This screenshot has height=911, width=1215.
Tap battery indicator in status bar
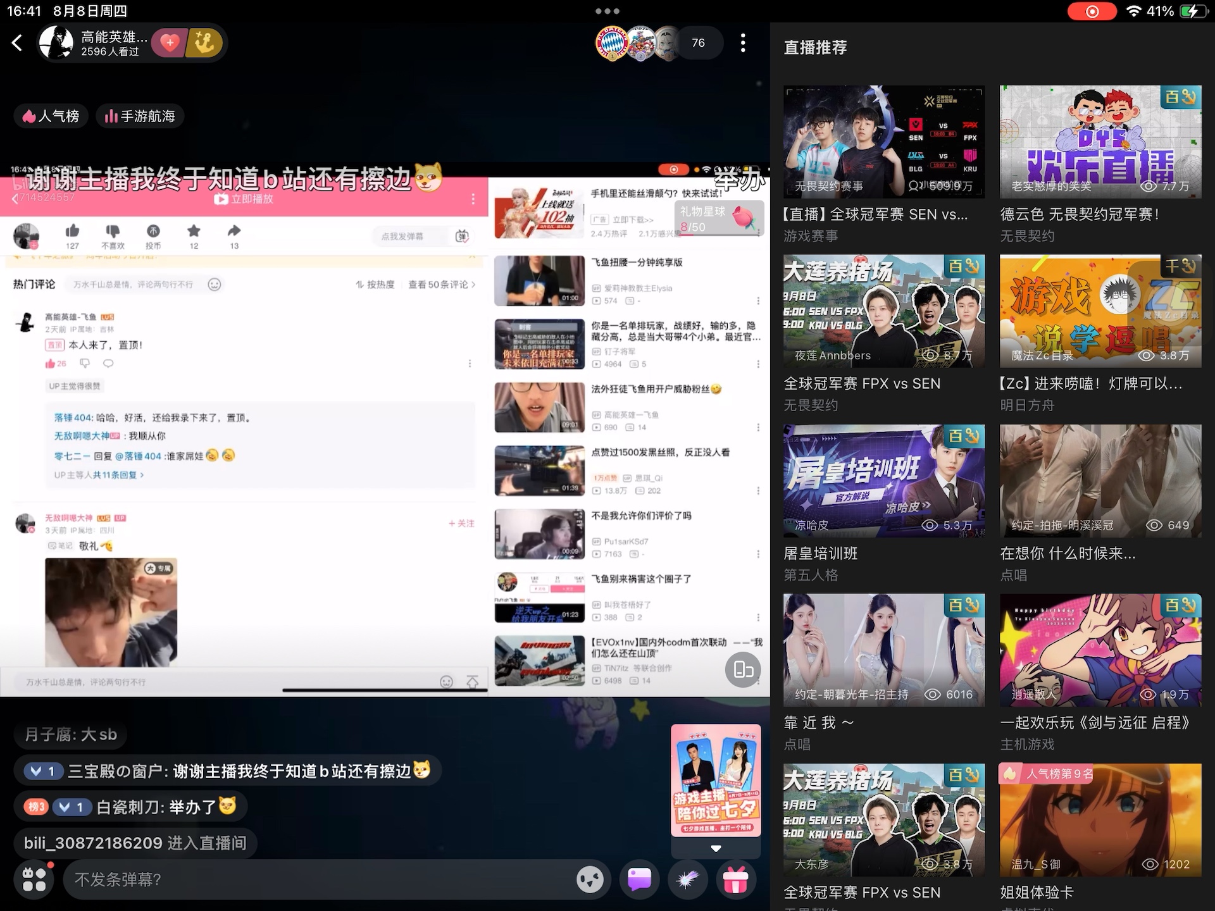coord(1193,11)
